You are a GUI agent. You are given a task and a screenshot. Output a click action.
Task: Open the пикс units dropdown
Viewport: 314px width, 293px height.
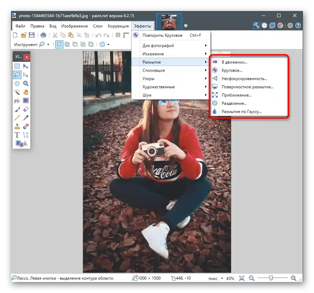(x=216, y=278)
